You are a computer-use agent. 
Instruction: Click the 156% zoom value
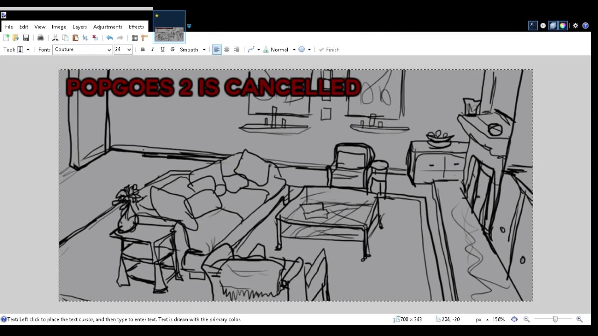tap(498, 320)
